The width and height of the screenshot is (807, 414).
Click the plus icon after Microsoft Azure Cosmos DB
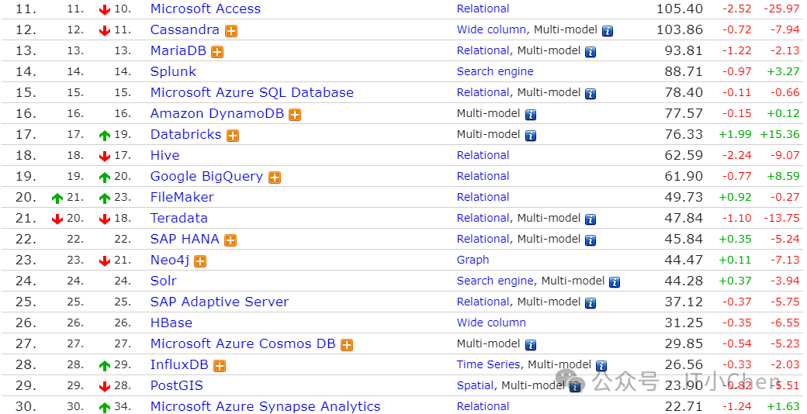pos(347,345)
